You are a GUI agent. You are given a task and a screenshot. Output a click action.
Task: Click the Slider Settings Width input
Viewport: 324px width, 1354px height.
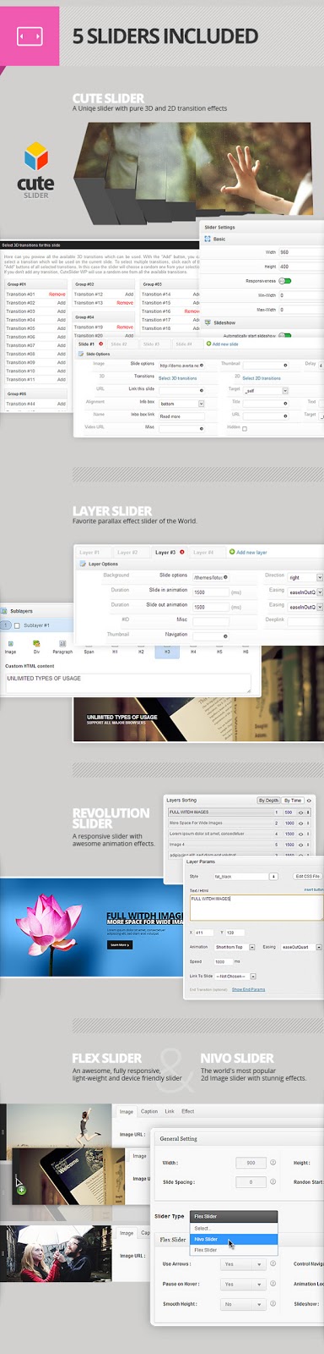(x=300, y=252)
